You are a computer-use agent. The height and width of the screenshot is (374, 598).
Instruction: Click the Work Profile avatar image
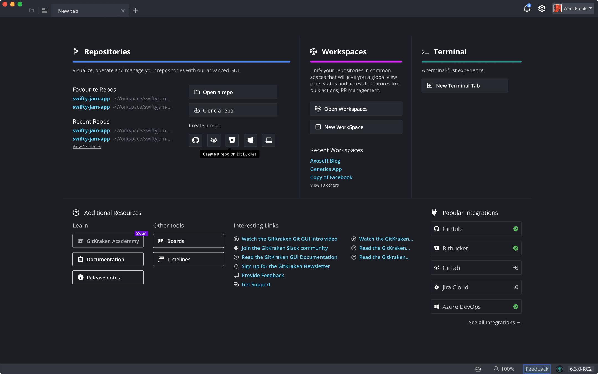click(x=558, y=8)
